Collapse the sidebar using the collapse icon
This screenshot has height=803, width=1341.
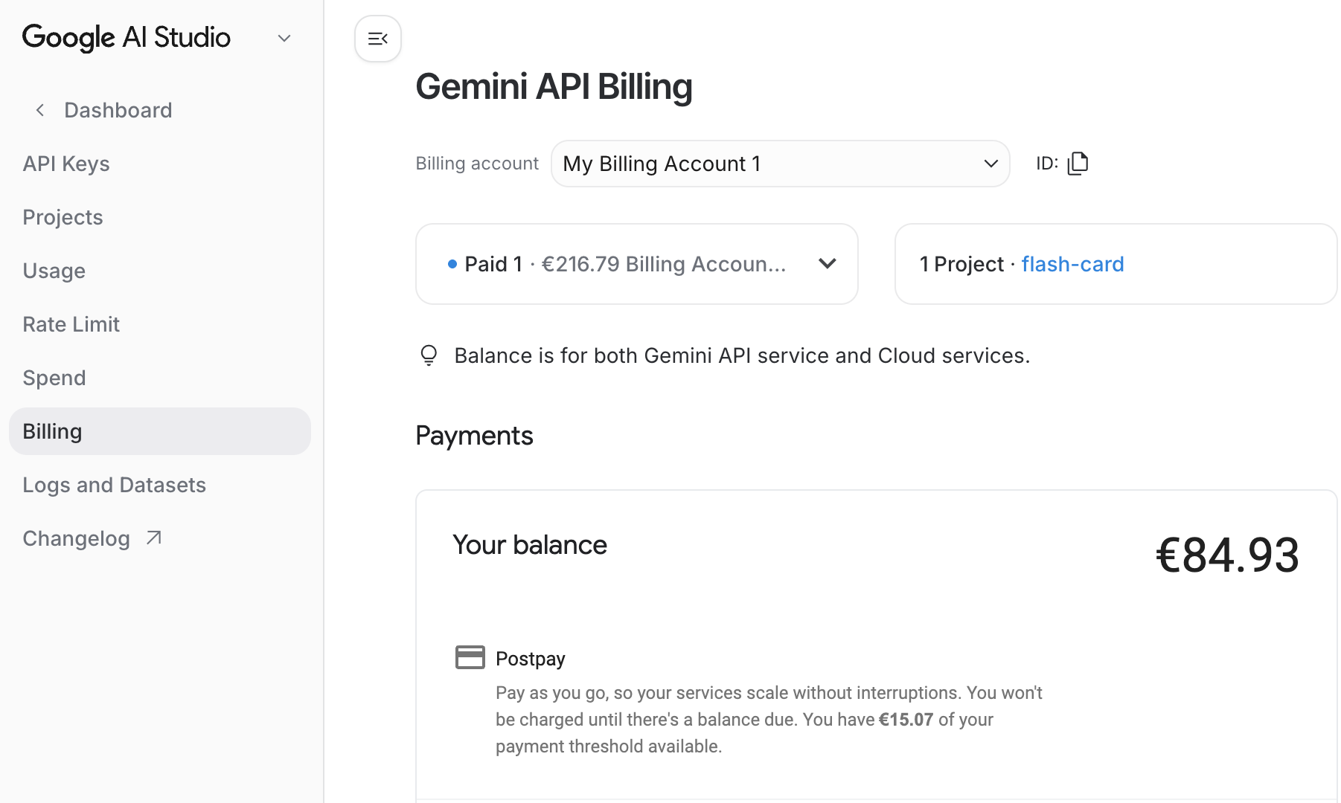point(377,38)
